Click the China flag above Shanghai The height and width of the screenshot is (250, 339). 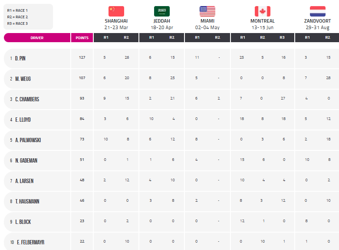116,11
